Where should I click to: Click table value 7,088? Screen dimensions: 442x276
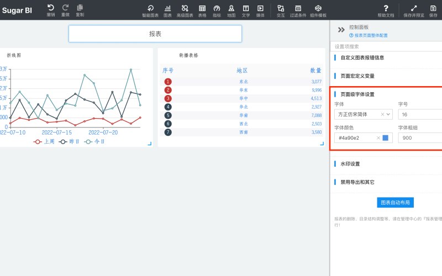[317, 115]
